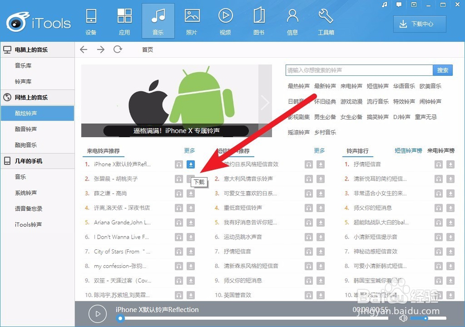Open the 设备 (Device) section
This screenshot has width=465, height=327.
tap(91, 21)
